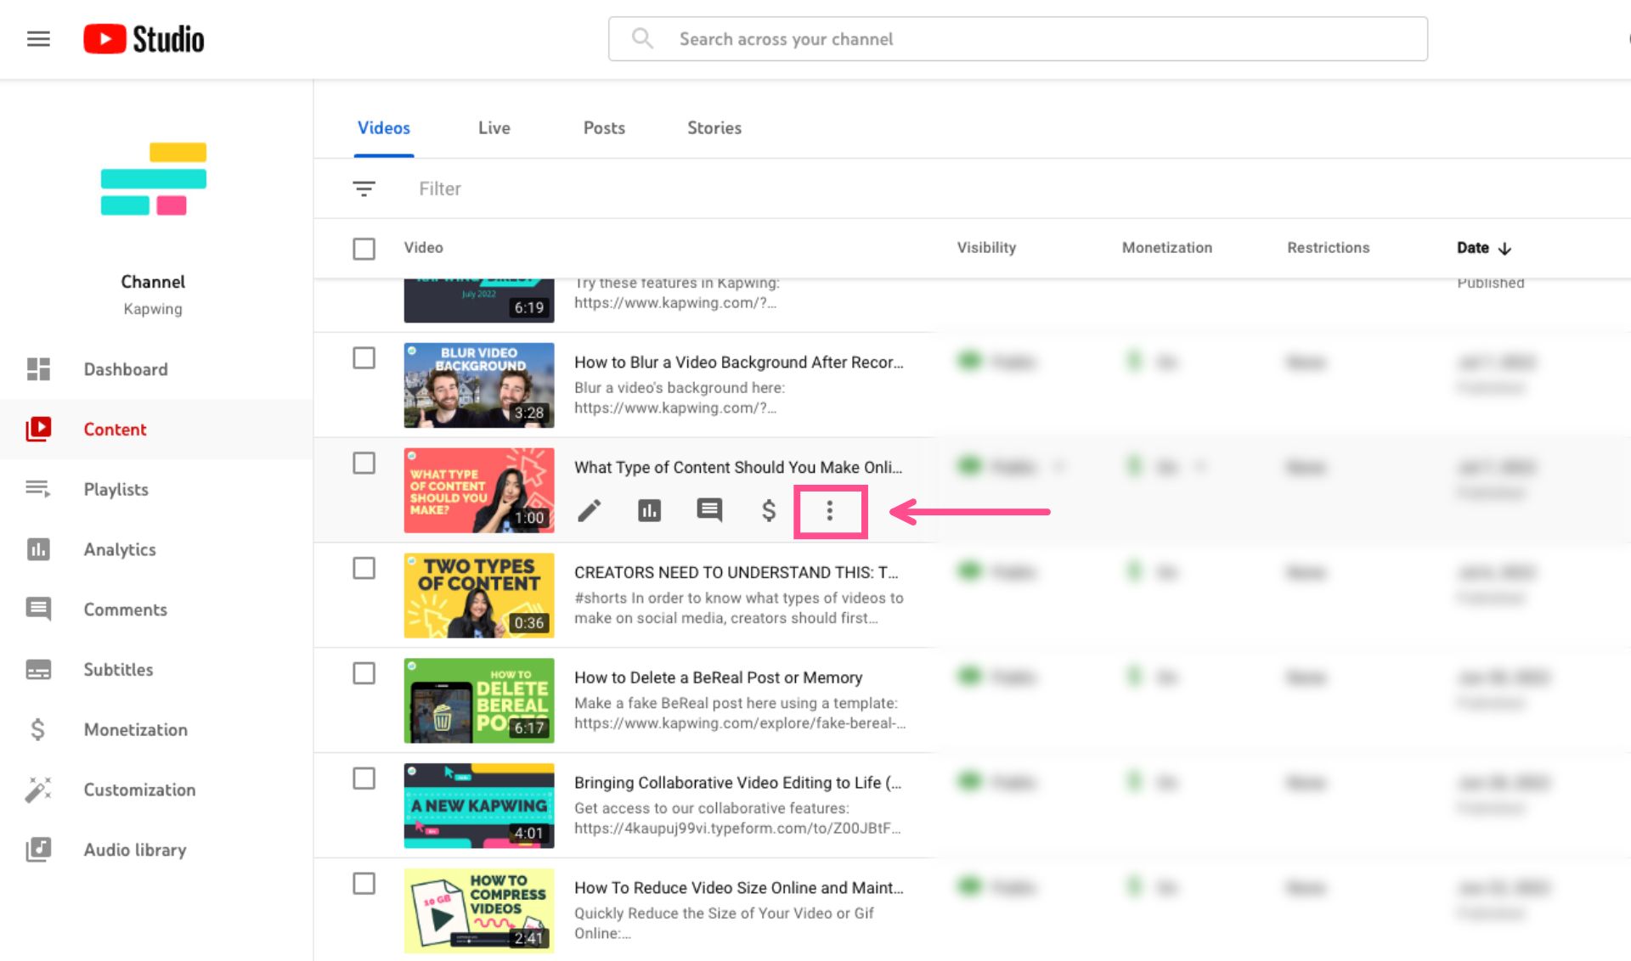Click the search magnifier icon
Viewport: 1631px width, 961px height.
pyautogui.click(x=642, y=38)
